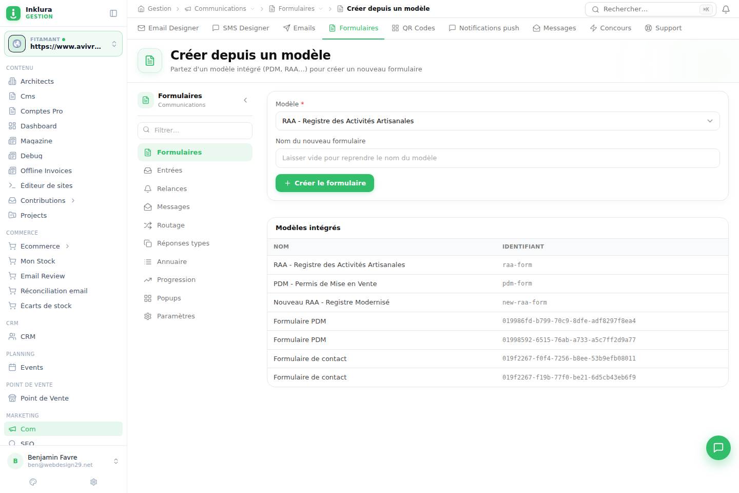Toggle the sidebar panel icon

(113, 13)
